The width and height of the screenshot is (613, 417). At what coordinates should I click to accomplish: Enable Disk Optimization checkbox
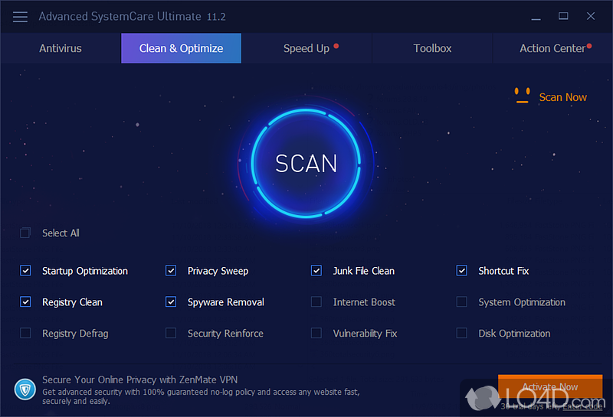(462, 333)
